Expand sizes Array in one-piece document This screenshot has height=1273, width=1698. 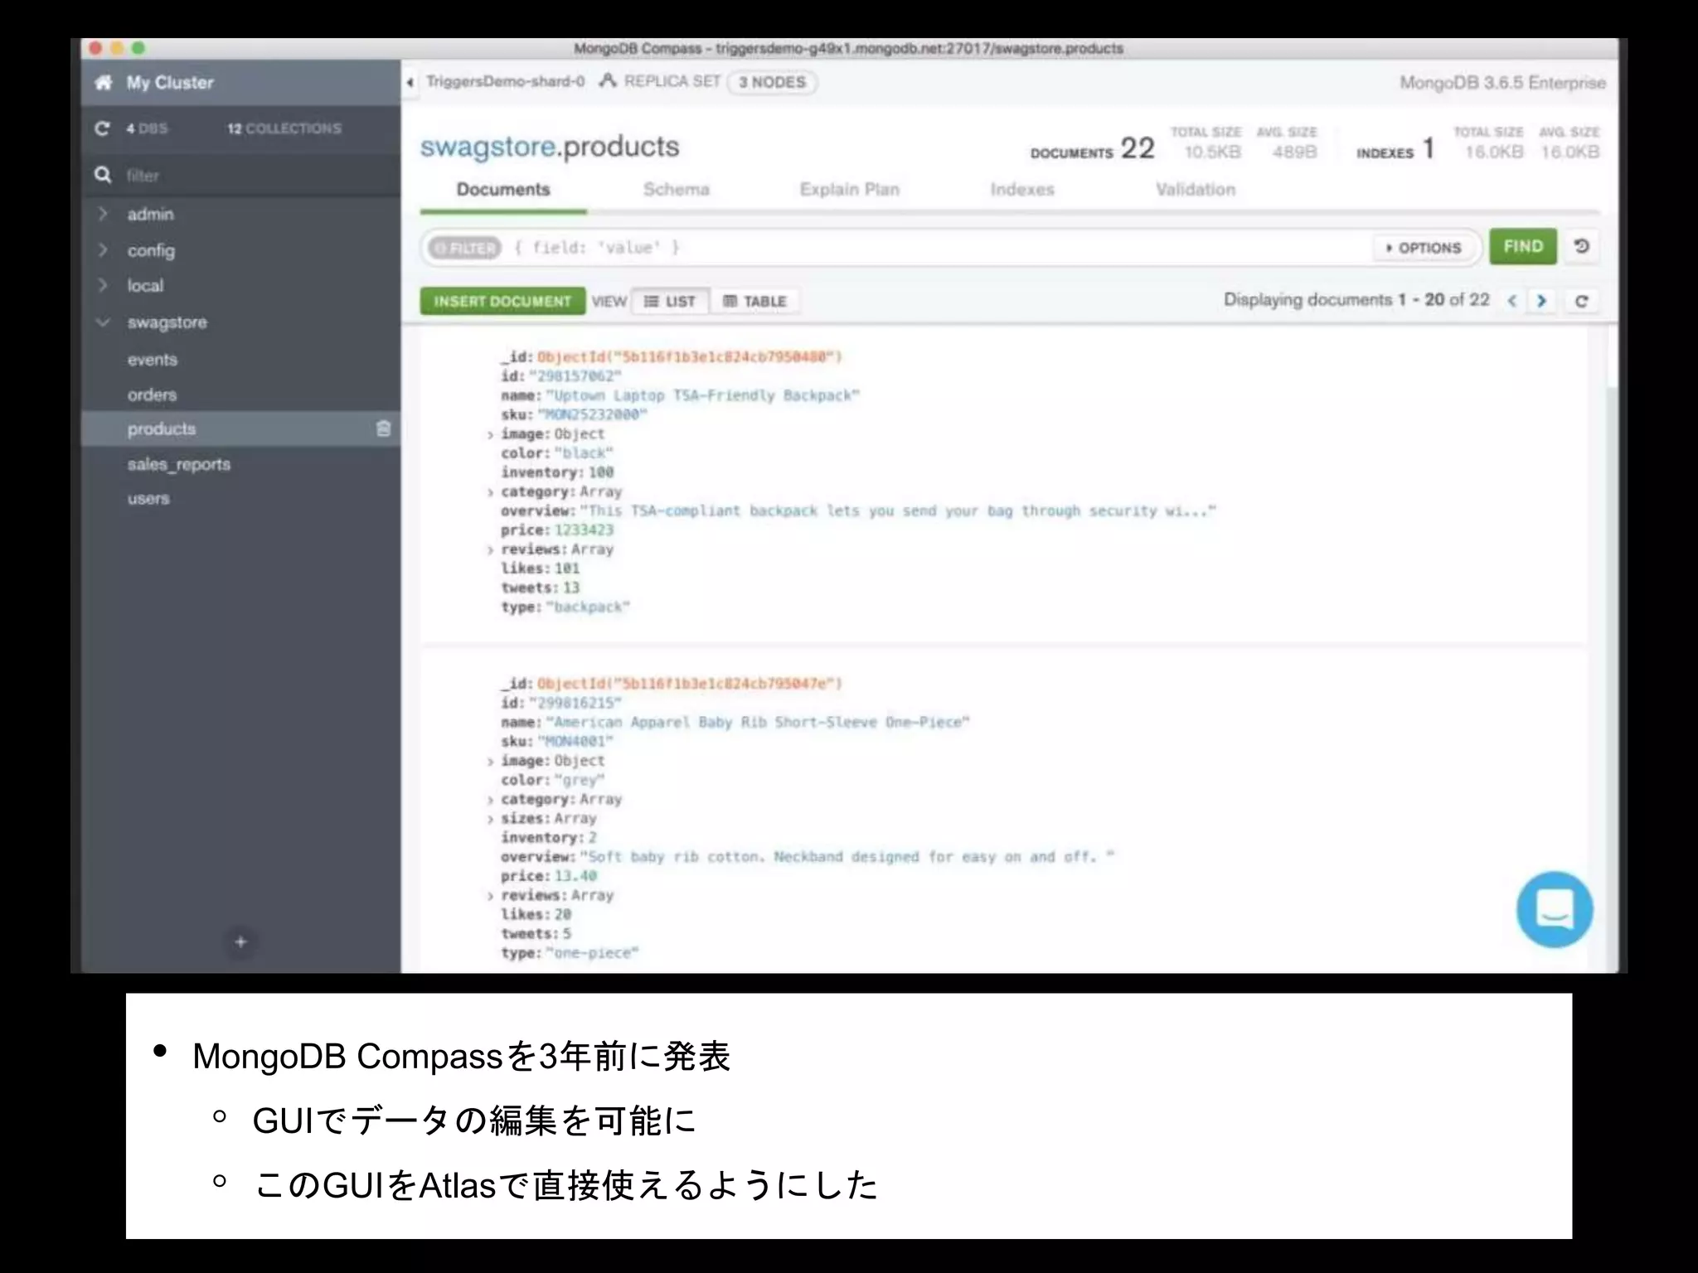490,819
